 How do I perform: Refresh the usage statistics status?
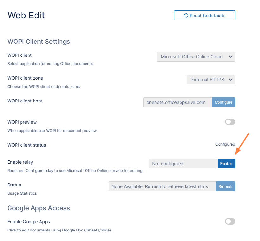coord(225,186)
